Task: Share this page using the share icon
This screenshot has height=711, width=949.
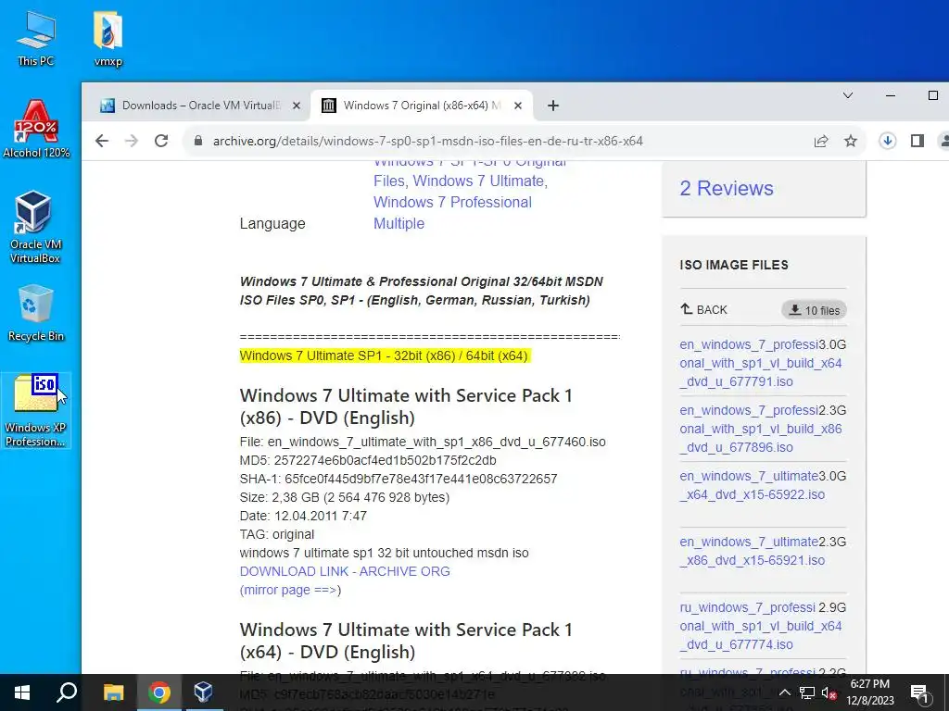Action: [x=821, y=141]
